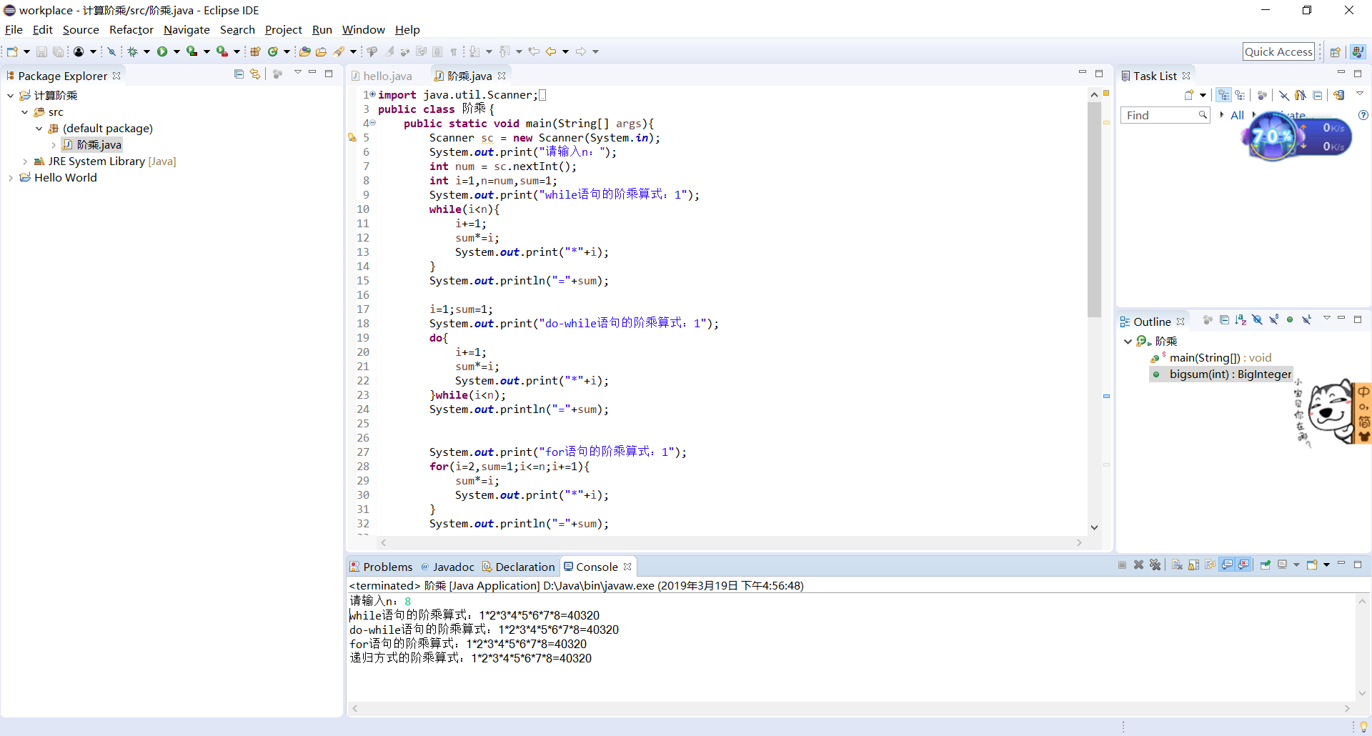The image size is (1372, 736).
Task: Click Pin Console icon
Action: click(1266, 565)
